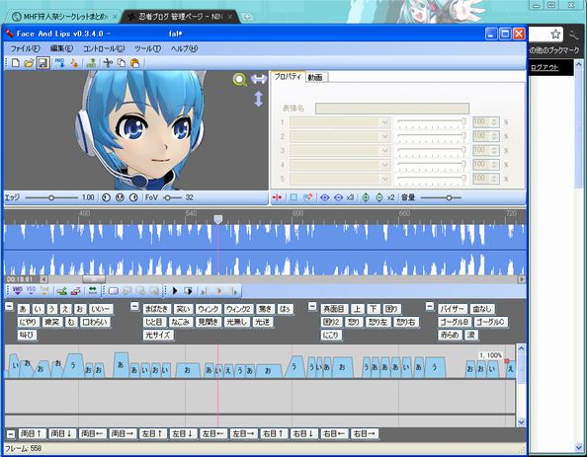Click the ログアウト link in browser window
587x457 pixels.
pyautogui.click(x=545, y=67)
